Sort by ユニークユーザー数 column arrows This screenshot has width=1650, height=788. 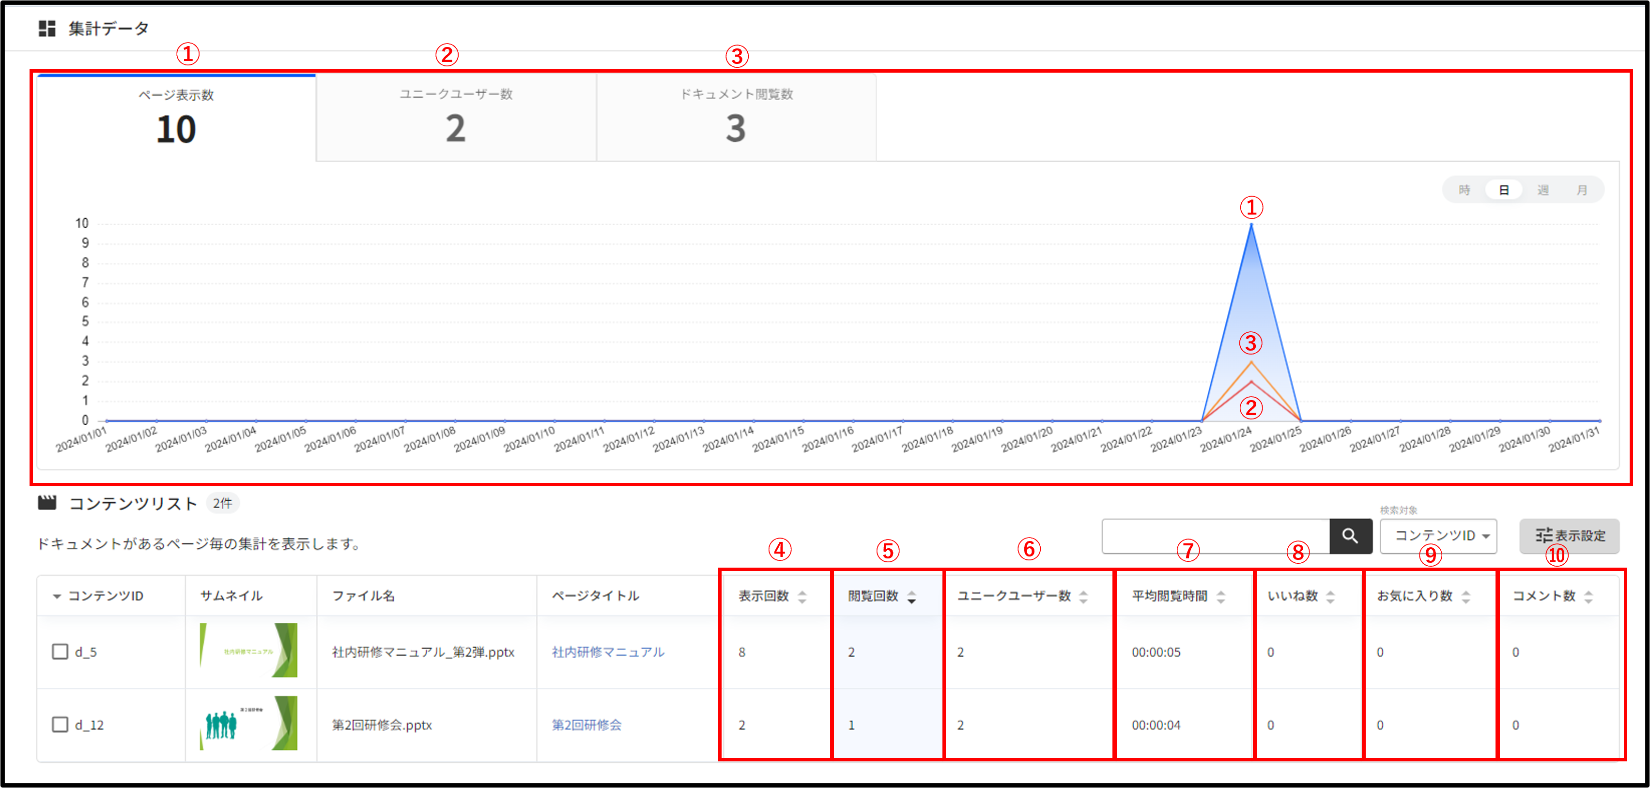(x=1083, y=596)
